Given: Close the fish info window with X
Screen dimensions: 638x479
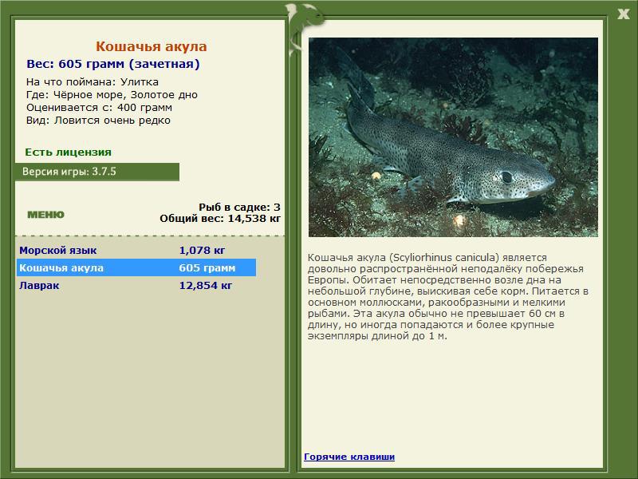Looking at the screenshot, I should click(623, 14).
